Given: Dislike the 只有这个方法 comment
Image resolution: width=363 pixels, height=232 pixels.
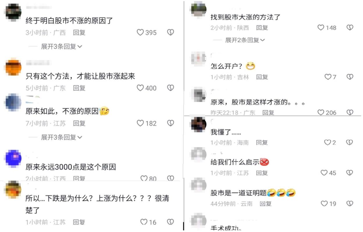Looking at the screenshot, I should pyautogui.click(x=170, y=88).
